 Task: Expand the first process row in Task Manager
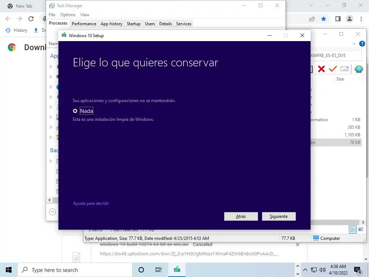tap(50, 67)
